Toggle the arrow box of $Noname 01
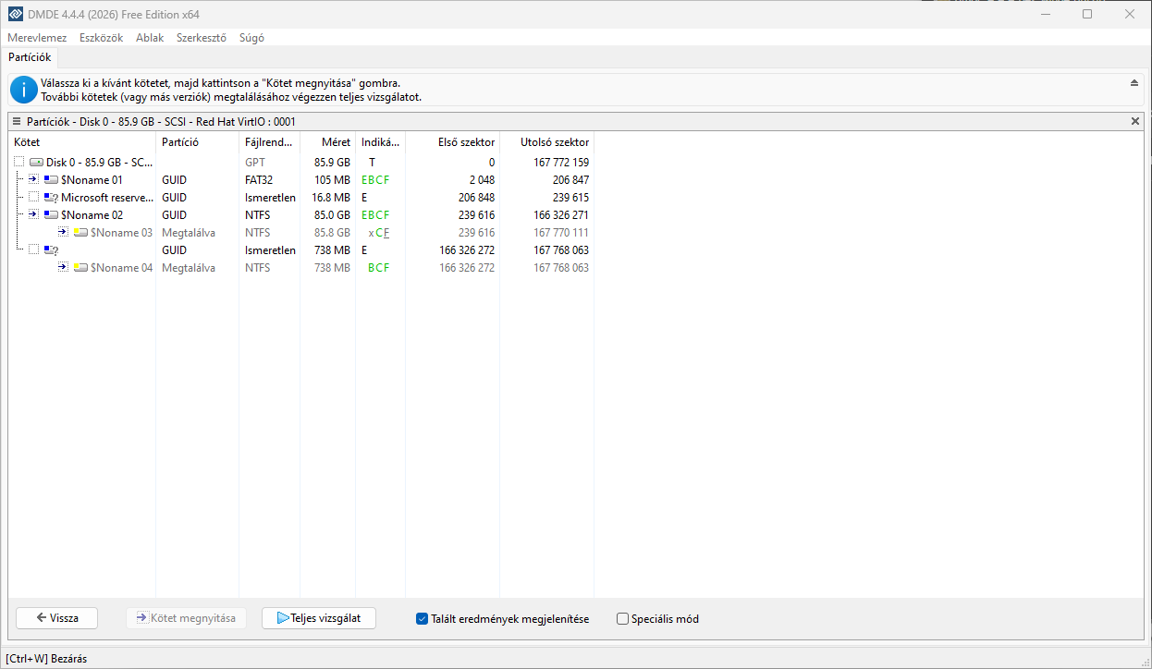The image size is (1152, 669). pyautogui.click(x=34, y=180)
